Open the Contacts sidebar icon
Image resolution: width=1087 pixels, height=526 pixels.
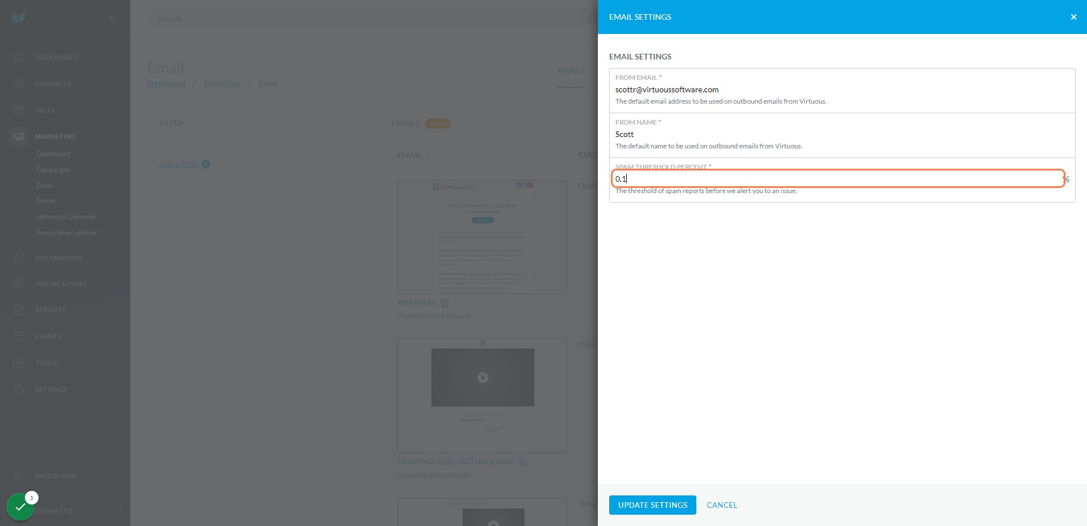[x=19, y=84]
